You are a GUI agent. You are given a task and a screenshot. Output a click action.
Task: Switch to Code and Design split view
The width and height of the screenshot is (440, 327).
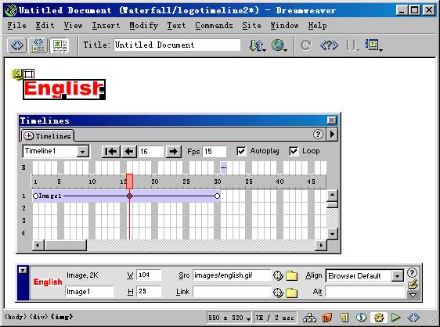click(x=38, y=45)
